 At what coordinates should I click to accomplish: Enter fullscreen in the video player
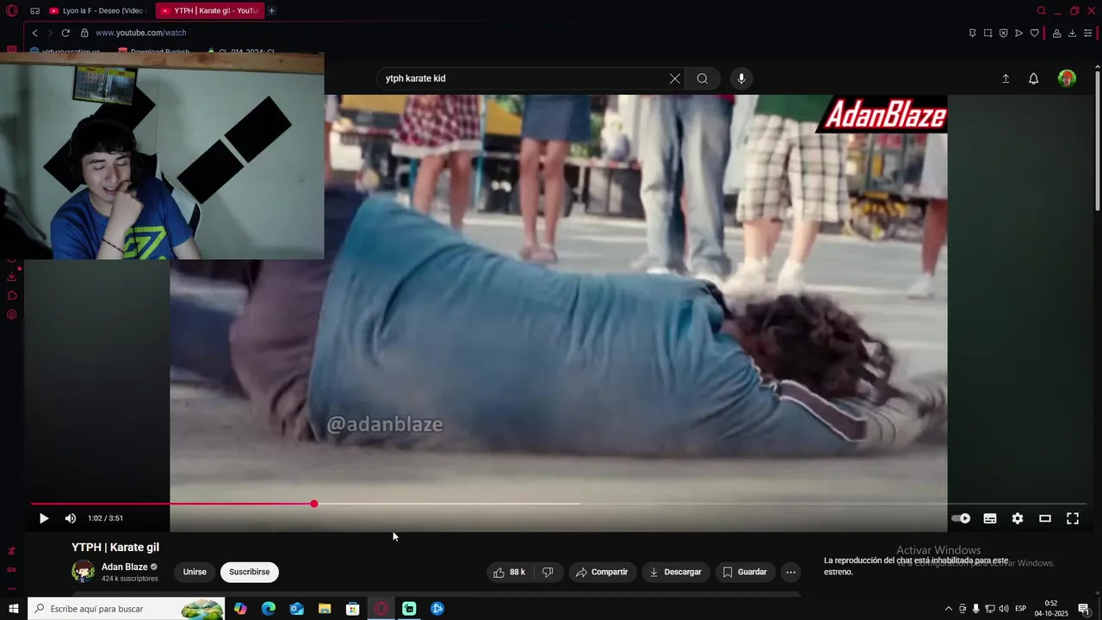click(x=1073, y=518)
